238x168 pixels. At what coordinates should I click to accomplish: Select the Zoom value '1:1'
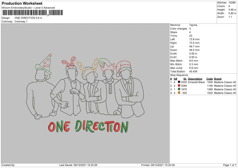pos(230,17)
